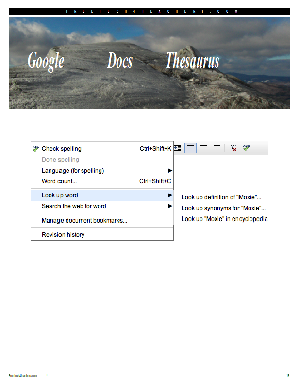Open Revision history

click(102, 235)
